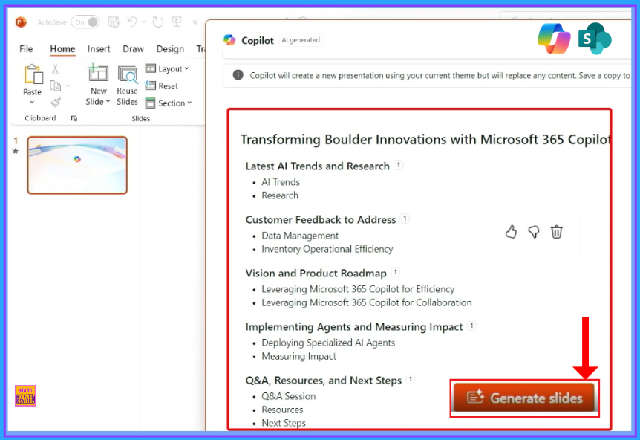Click the Next Steps bullet

pyautogui.click(x=284, y=423)
